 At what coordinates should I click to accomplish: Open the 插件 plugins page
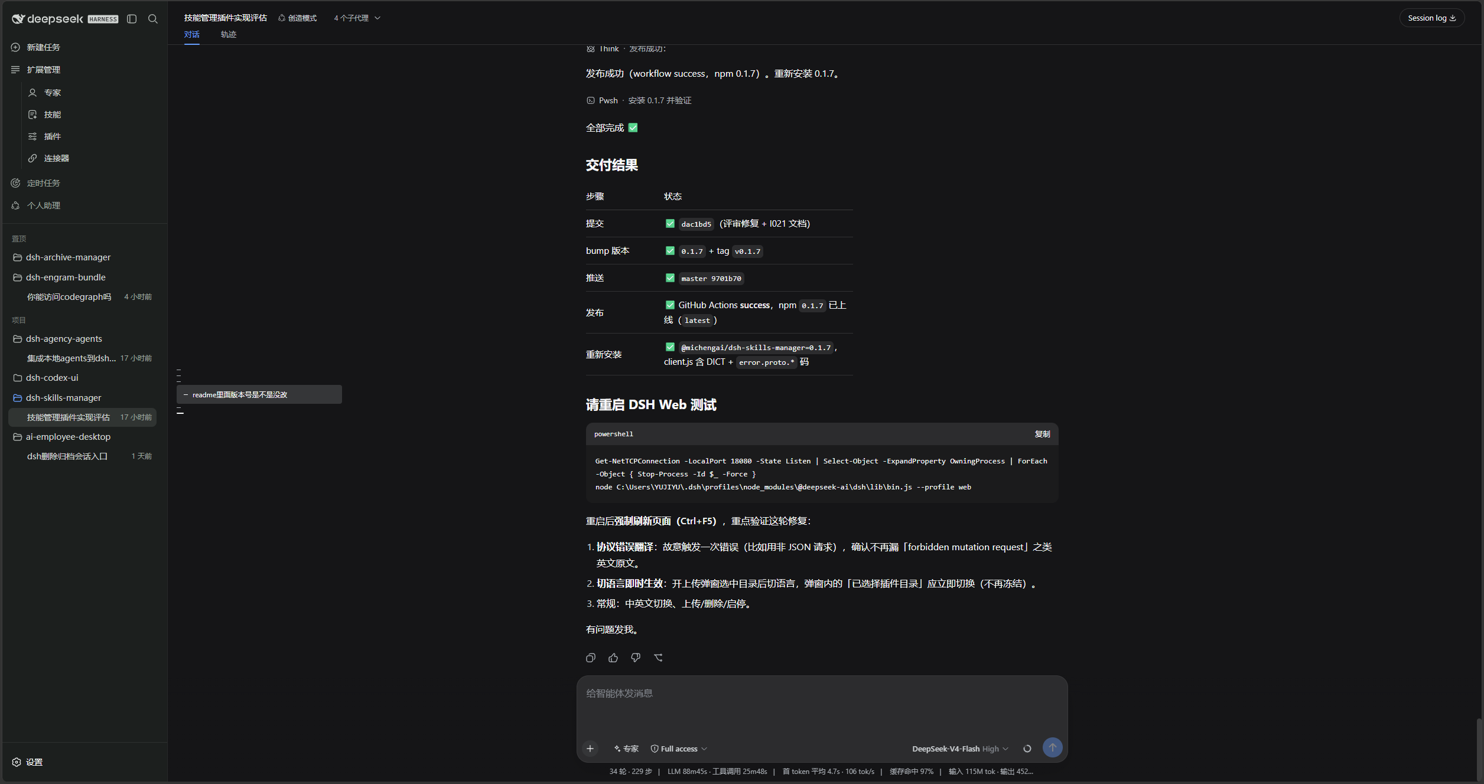coord(53,136)
